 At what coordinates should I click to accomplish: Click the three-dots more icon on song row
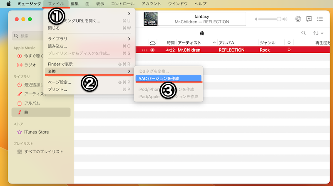point(144,50)
